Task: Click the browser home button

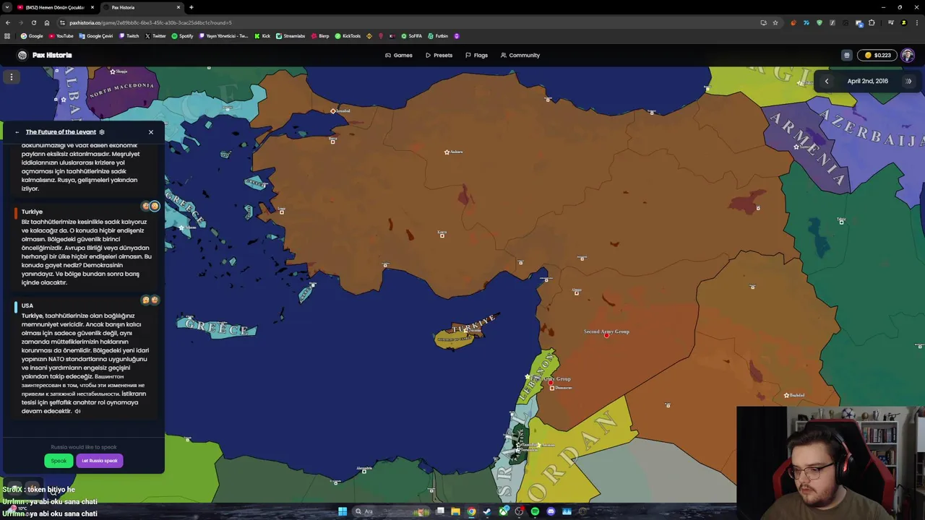Action: pyautogui.click(x=47, y=22)
